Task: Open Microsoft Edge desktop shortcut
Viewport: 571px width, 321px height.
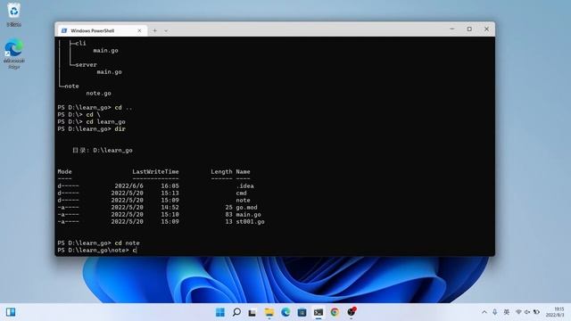Action: click(14, 53)
